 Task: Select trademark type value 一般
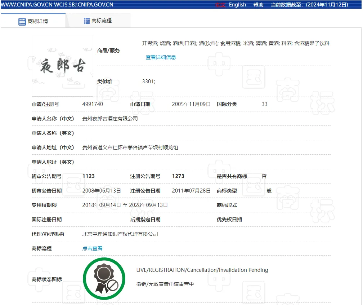coord(267,191)
